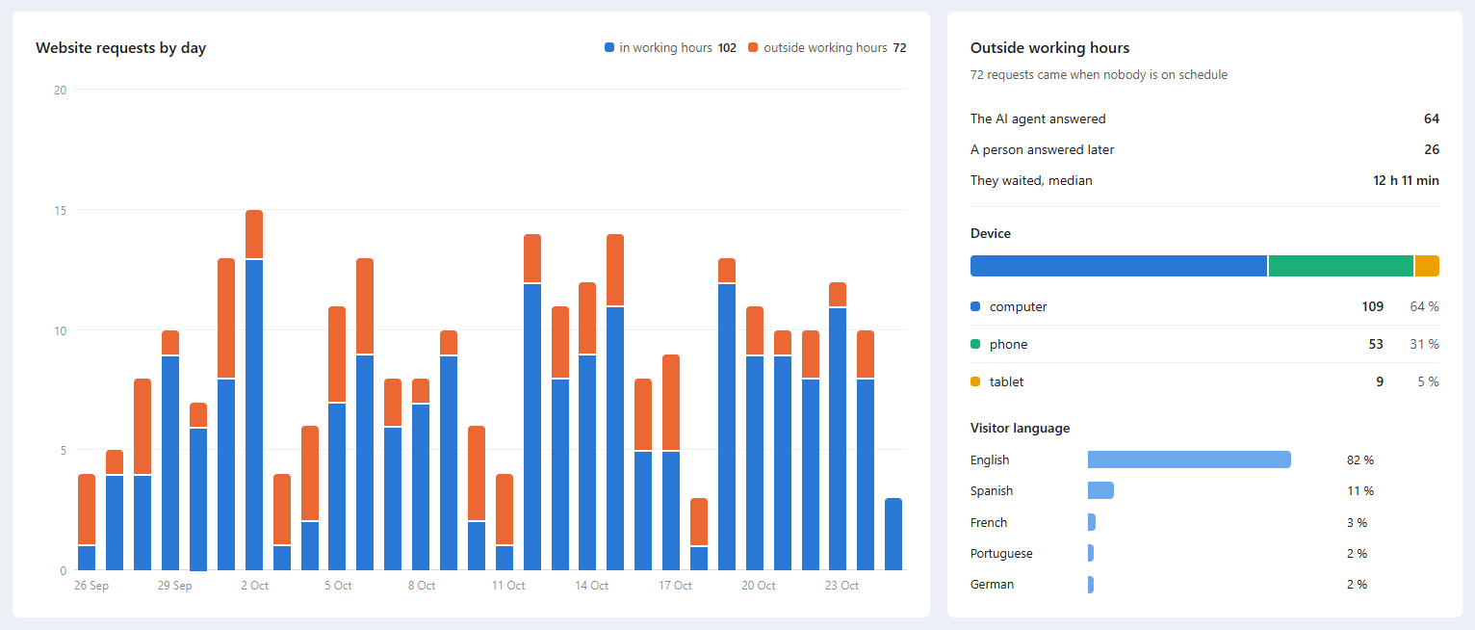Click the blue segment of the 14 Oct bar
This screenshot has width=1475, height=630.
(588, 463)
